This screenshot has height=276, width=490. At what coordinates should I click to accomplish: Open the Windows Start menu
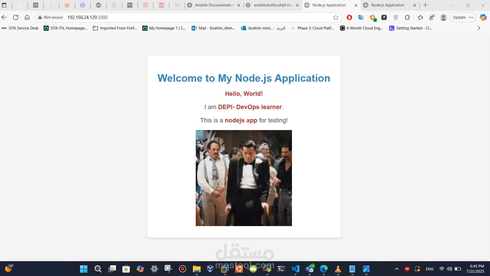[84, 269]
